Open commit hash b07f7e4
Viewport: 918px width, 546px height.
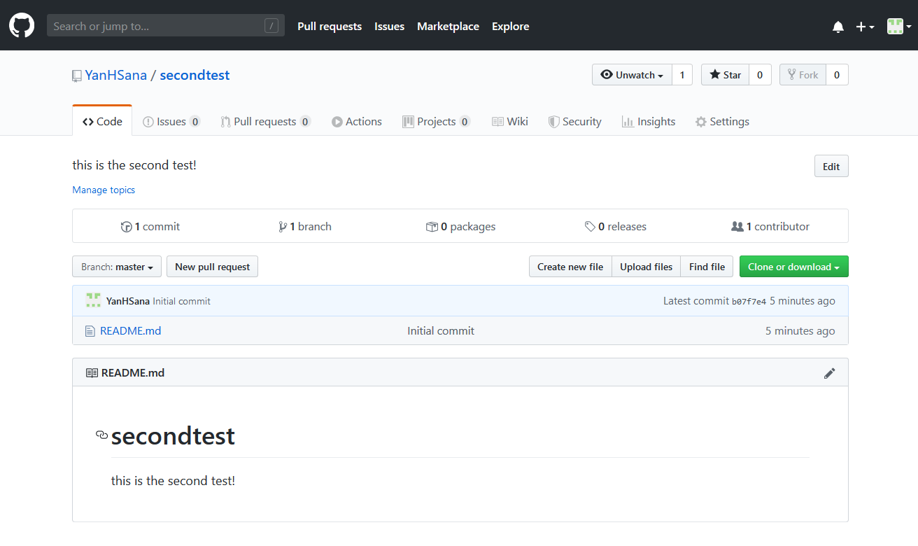(749, 302)
